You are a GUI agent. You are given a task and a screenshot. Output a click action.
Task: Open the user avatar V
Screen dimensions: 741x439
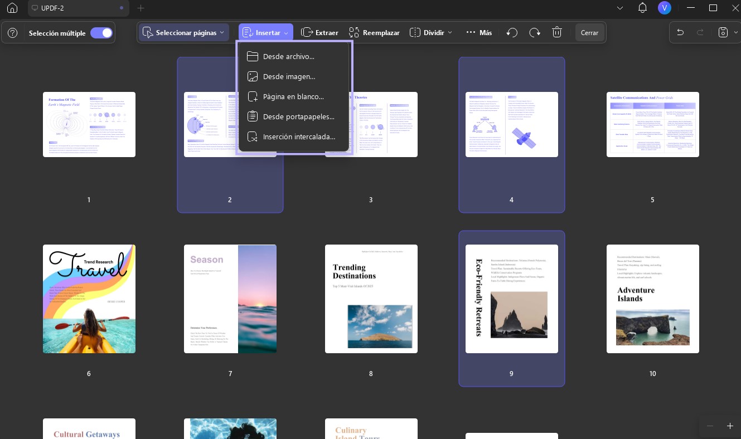(664, 8)
